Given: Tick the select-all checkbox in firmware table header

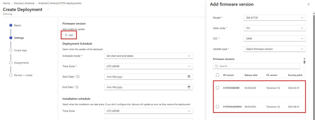Looking at the screenshot, I should click(x=217, y=75).
